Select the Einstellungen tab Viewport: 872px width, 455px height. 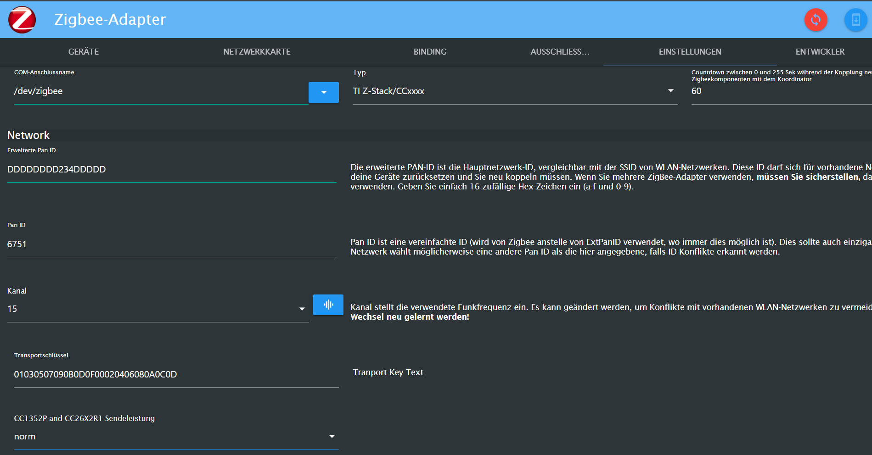[x=690, y=52]
